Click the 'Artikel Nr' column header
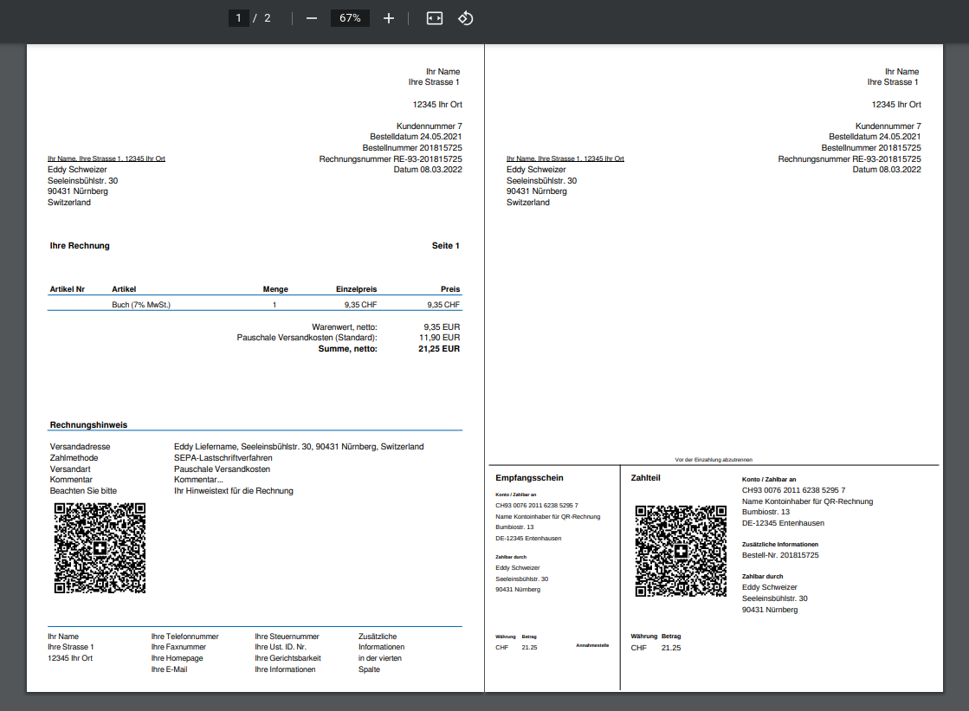Screen dimensions: 969x711 point(67,288)
